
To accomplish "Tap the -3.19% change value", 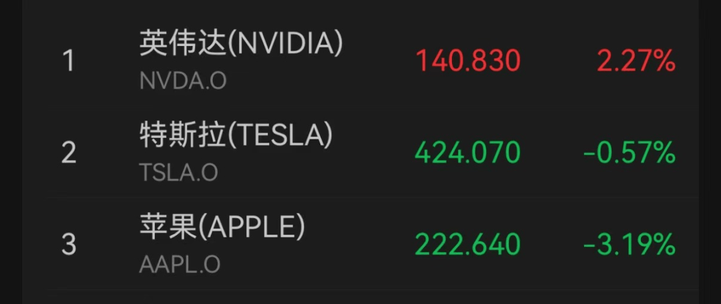I will [629, 245].
